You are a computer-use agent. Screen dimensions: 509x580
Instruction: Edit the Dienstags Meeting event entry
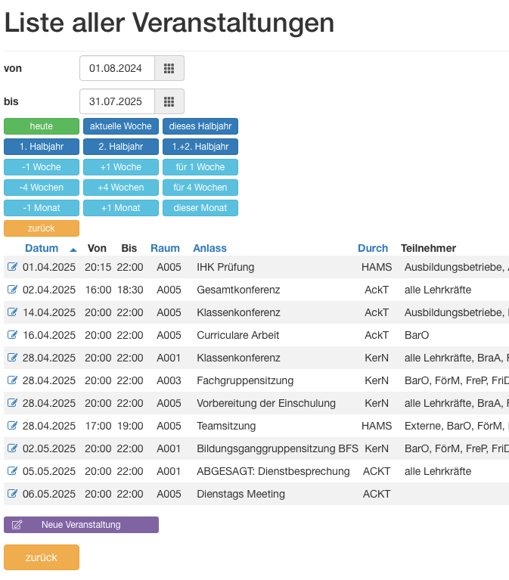pyautogui.click(x=12, y=494)
